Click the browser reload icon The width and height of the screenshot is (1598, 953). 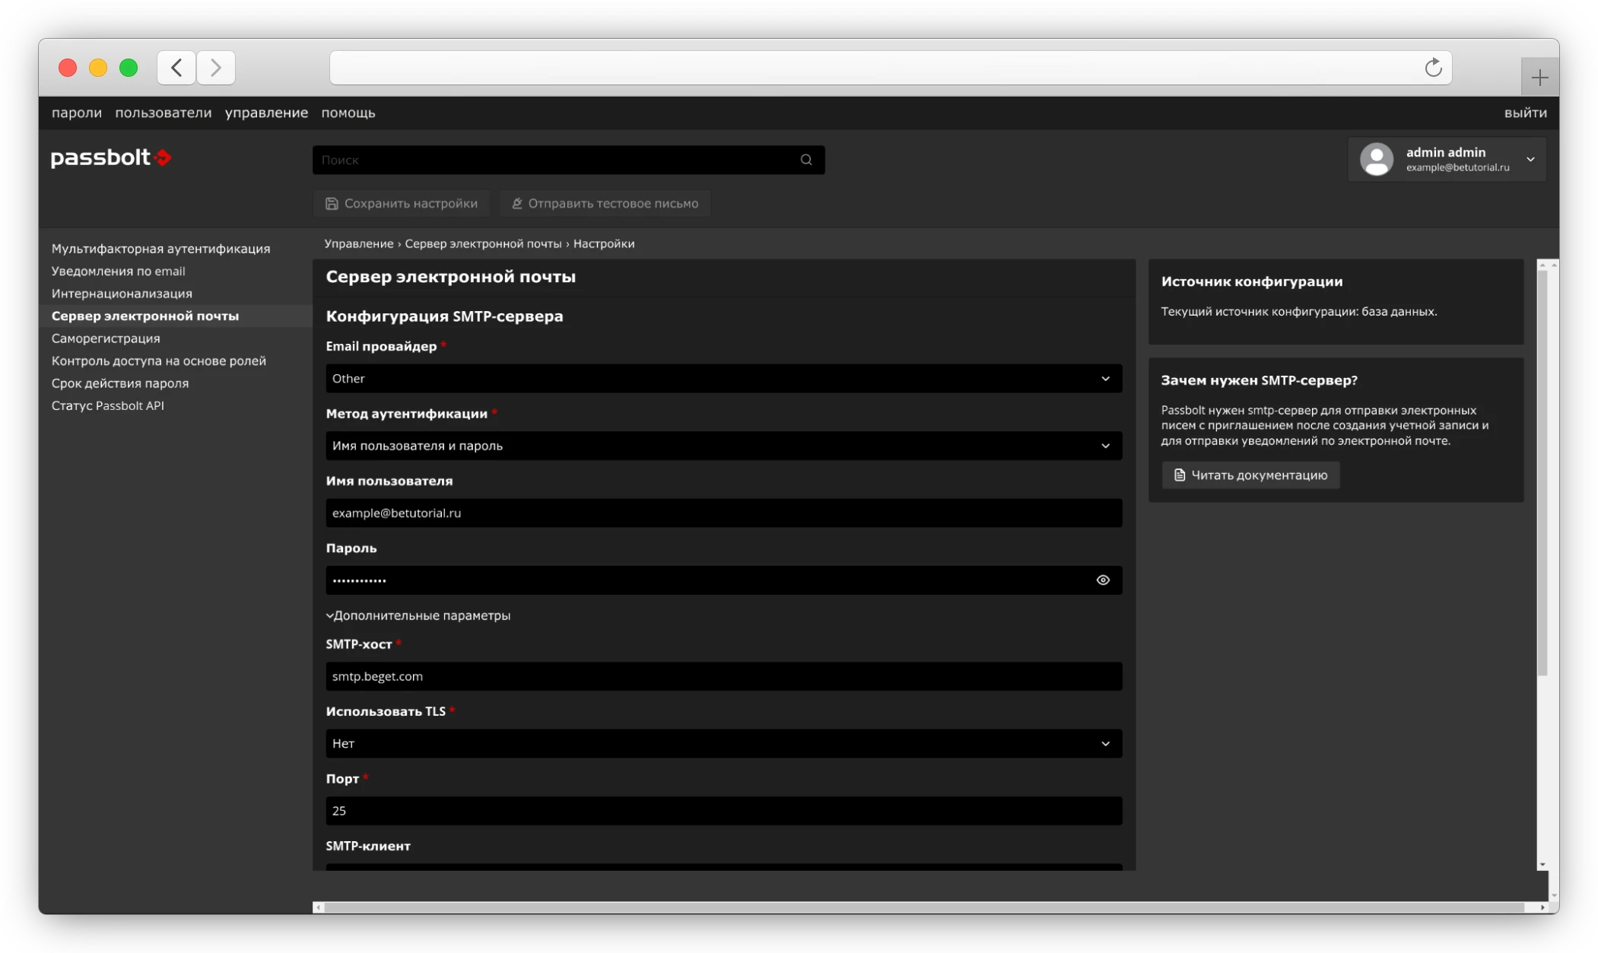click(x=1433, y=68)
